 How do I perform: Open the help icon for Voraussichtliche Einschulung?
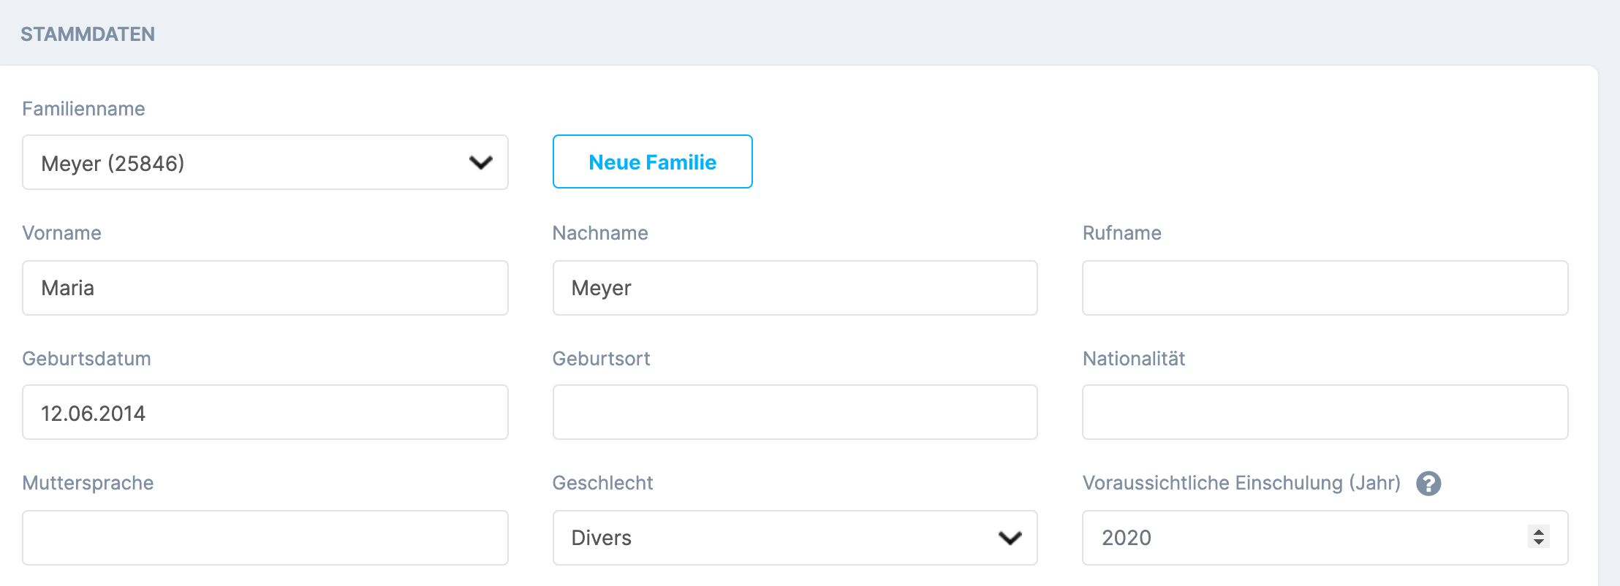[1428, 484]
